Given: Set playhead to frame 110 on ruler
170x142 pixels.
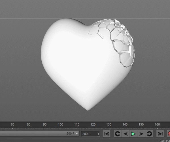Looking at the screenshot, I should (77, 124).
